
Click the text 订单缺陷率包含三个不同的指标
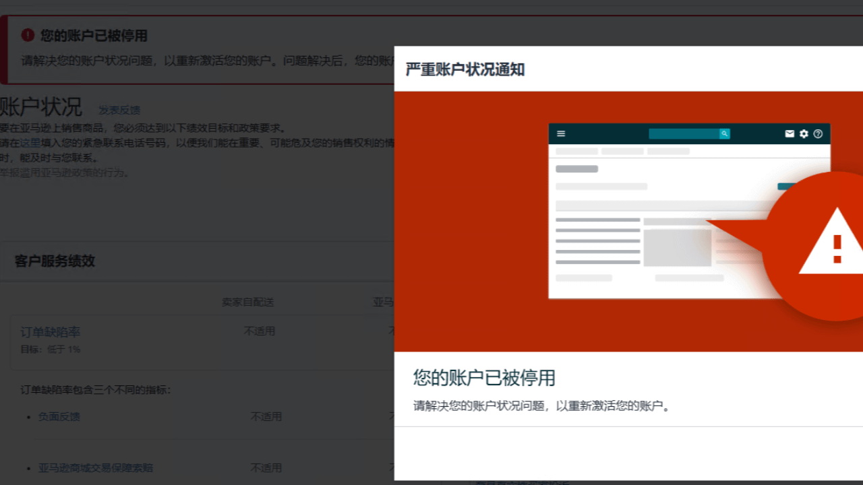pos(96,390)
